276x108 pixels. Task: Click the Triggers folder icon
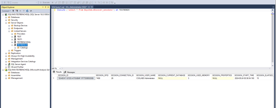(x=12, y=50)
